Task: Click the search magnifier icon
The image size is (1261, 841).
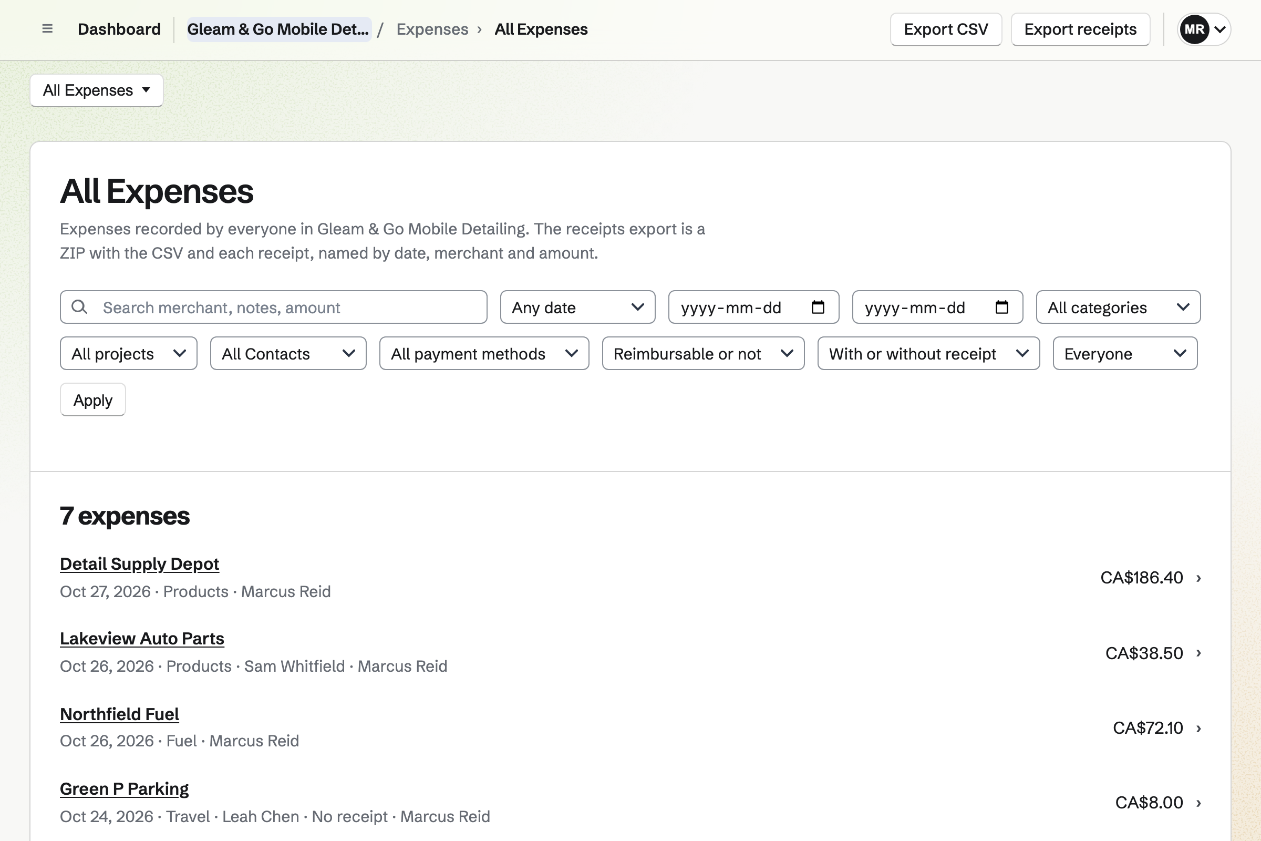Action: tap(79, 307)
